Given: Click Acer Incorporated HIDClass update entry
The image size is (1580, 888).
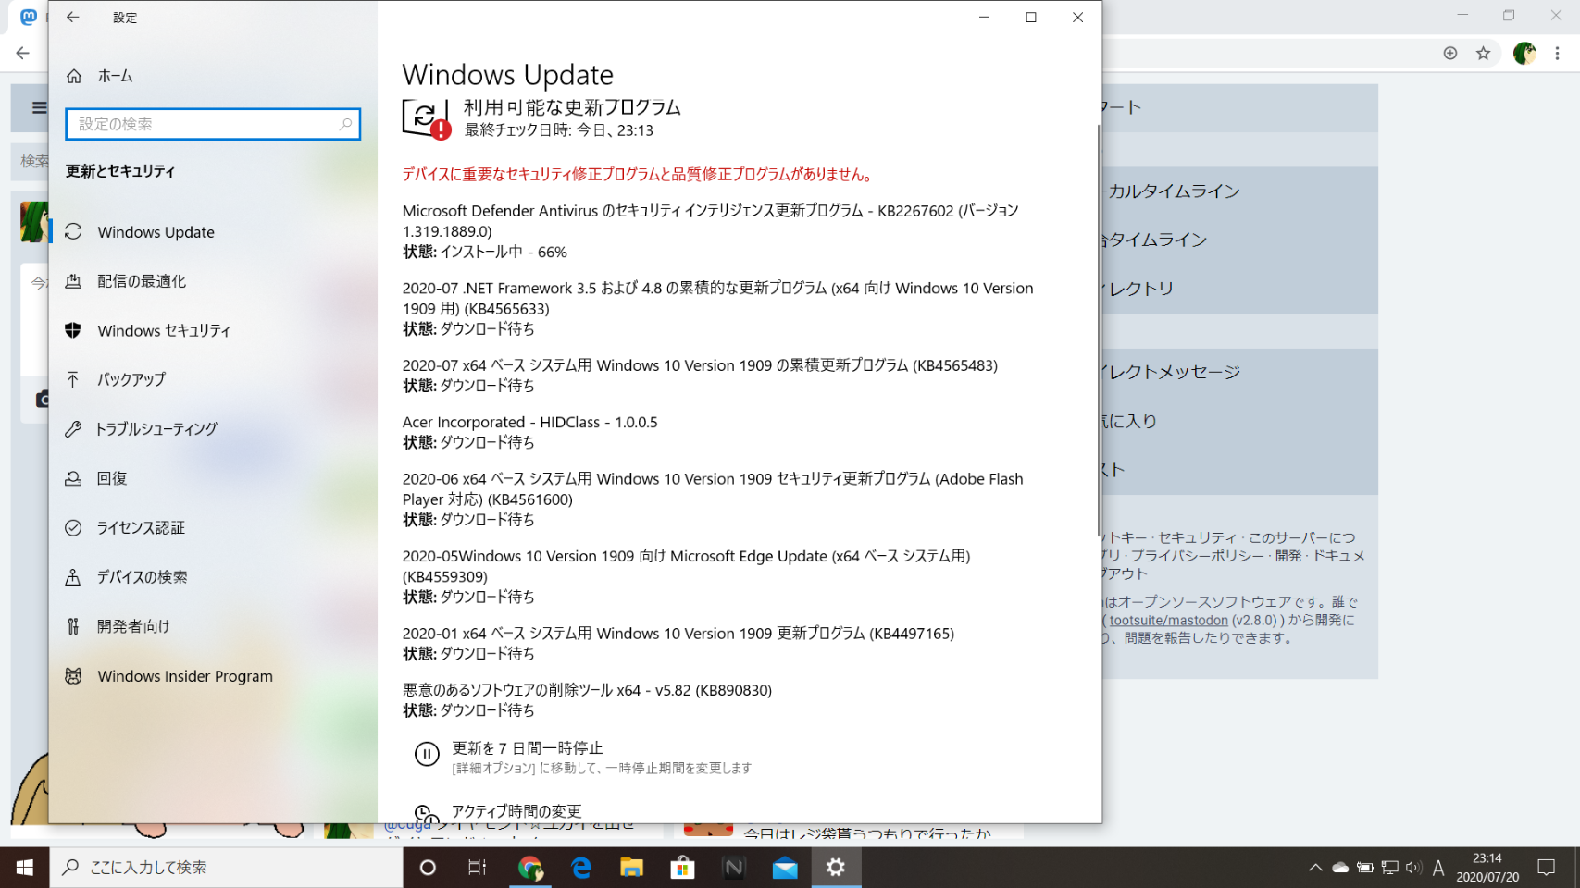Looking at the screenshot, I should (530, 432).
